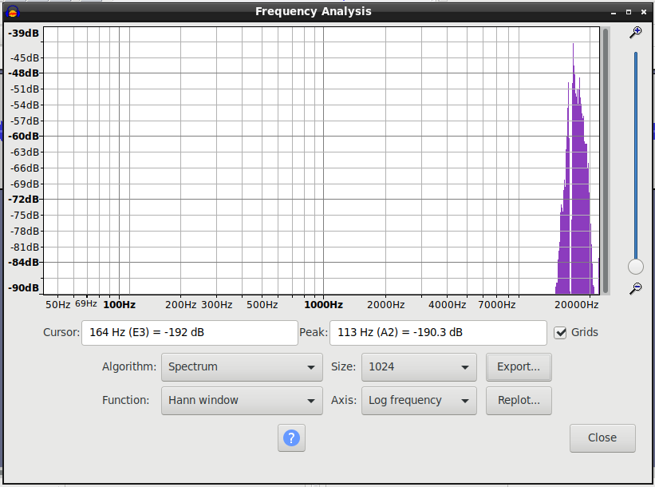Screen dimensions: 655x487
Task: Expand the Function dropdown showing Hann window
Action: (x=242, y=401)
